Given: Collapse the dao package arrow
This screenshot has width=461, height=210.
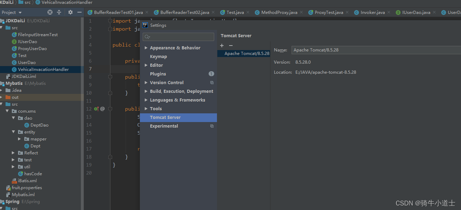Looking at the screenshot, I should tap(14, 118).
